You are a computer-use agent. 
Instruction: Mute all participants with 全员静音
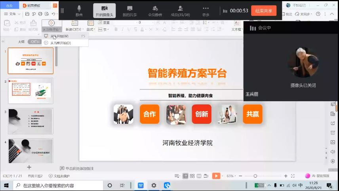coord(155,10)
